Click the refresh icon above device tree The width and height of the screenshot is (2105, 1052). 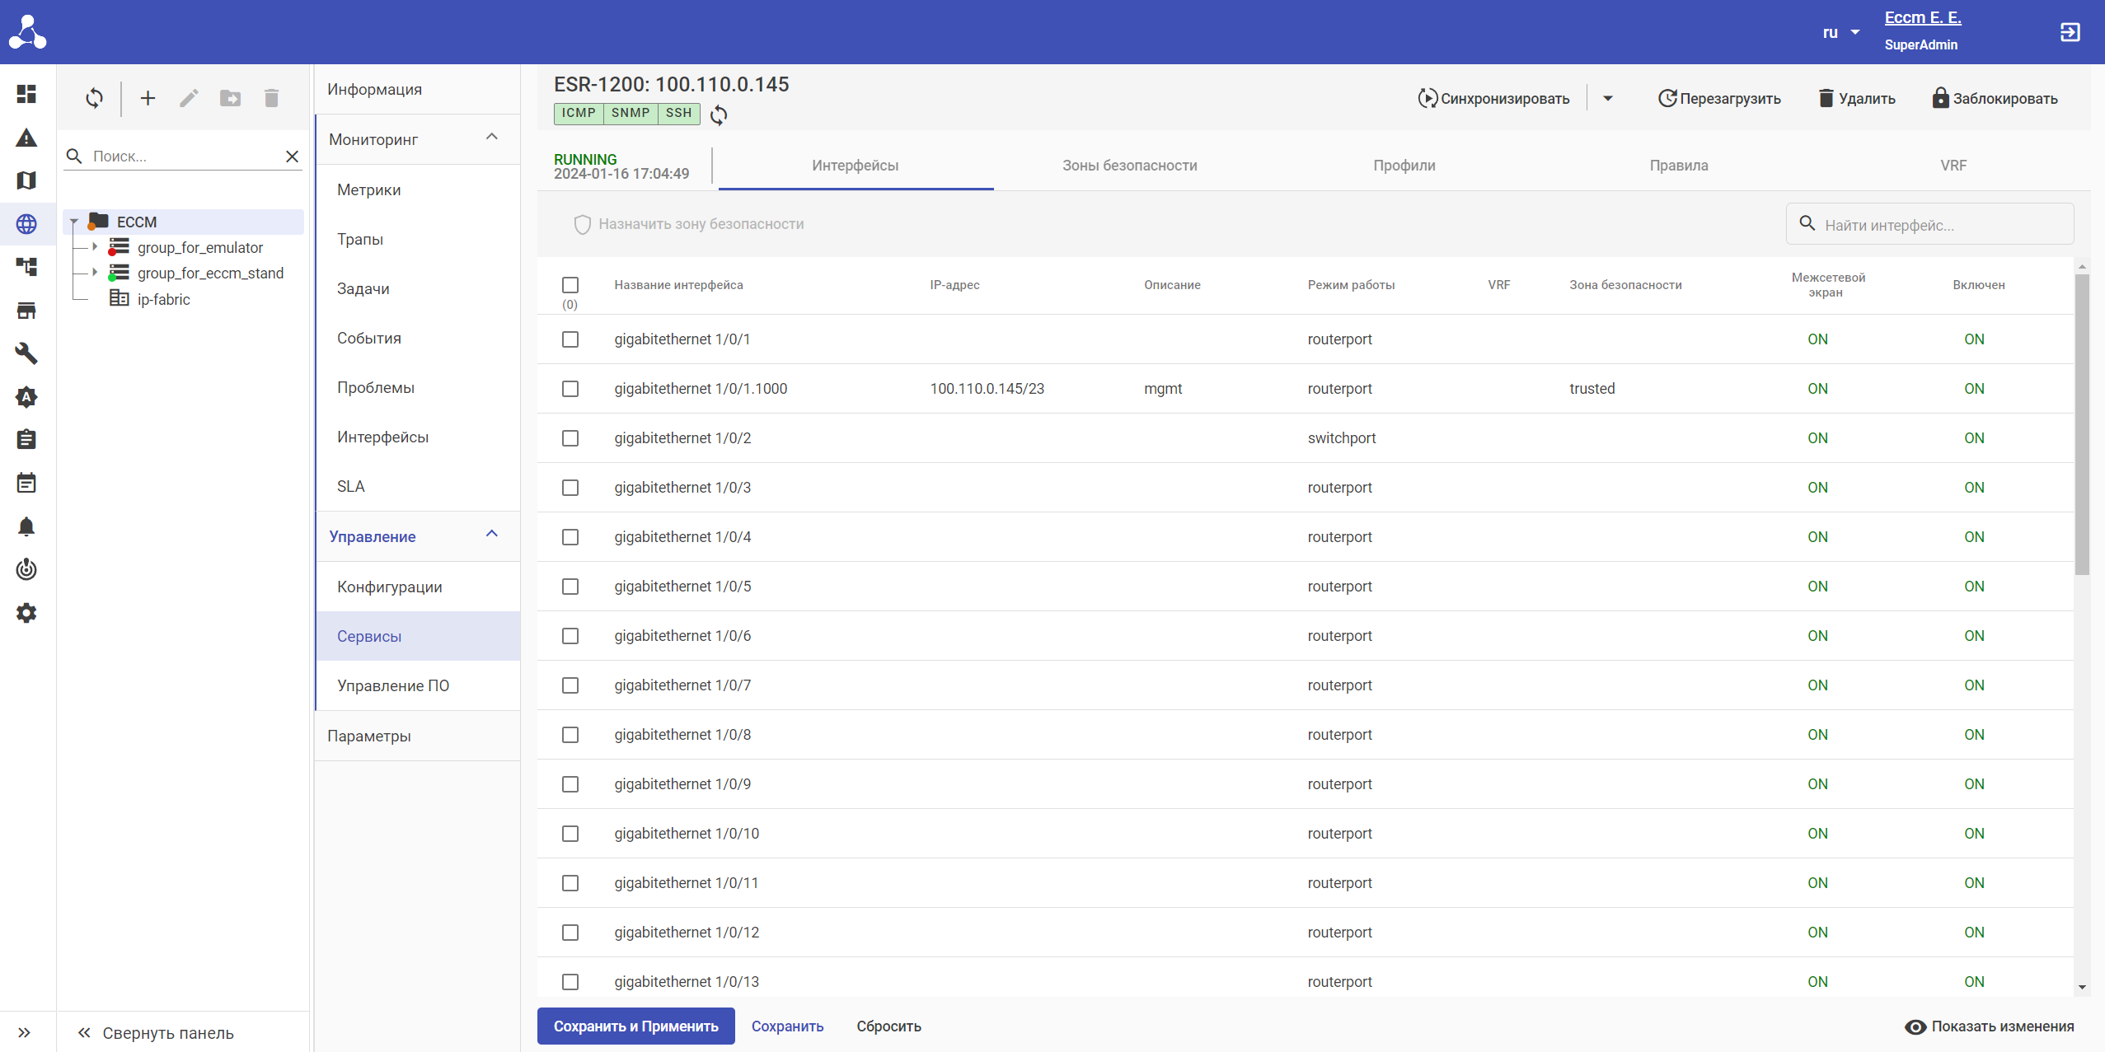pyautogui.click(x=94, y=99)
